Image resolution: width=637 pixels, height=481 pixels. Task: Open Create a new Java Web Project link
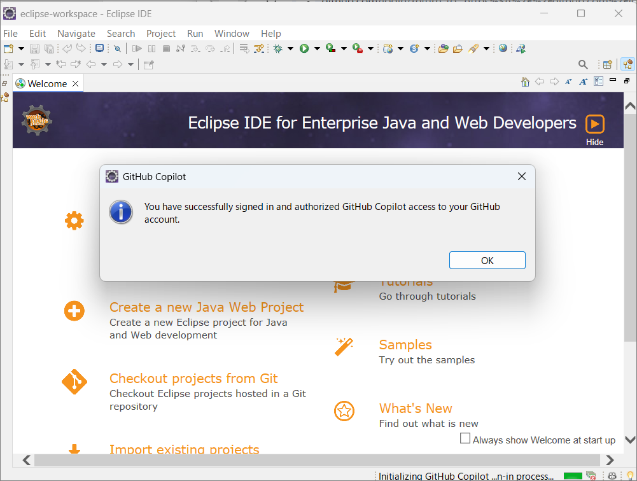206,307
